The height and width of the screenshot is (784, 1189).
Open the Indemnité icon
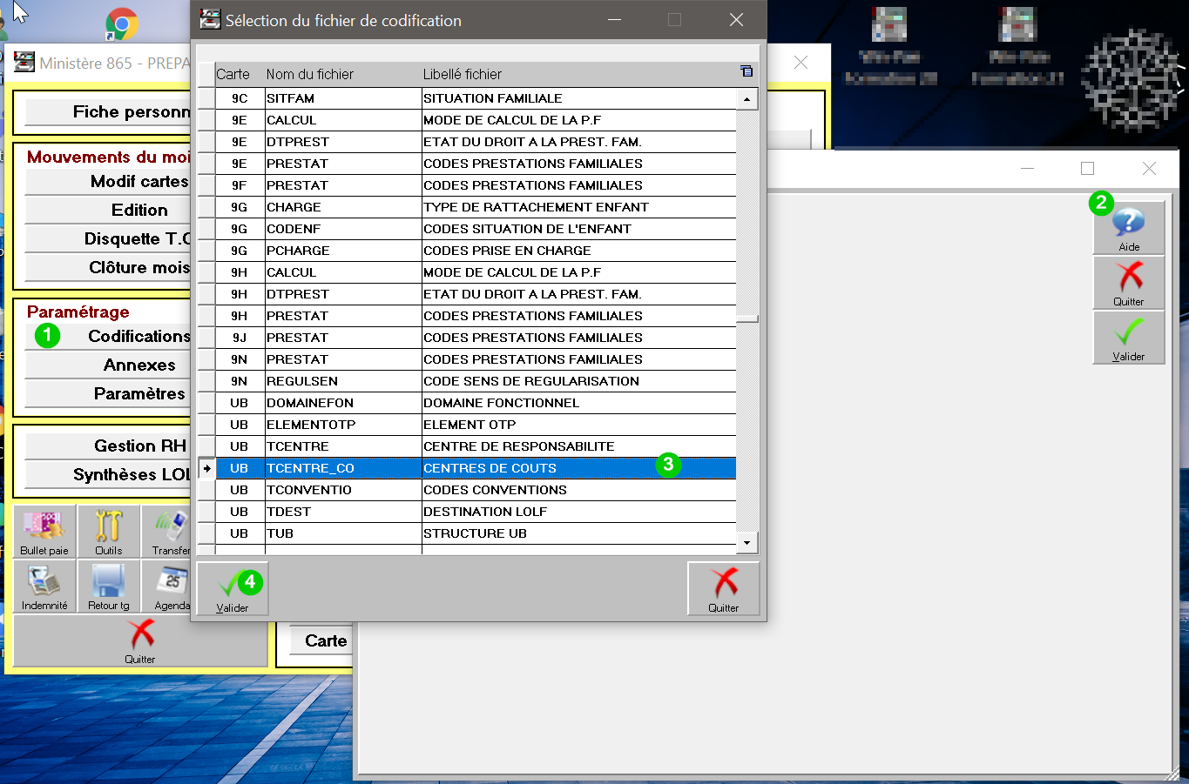coord(44,586)
